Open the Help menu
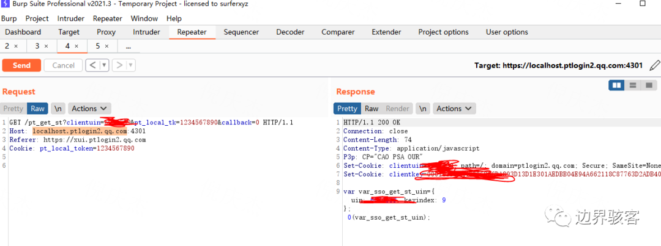The height and width of the screenshot is (246, 661). (174, 18)
